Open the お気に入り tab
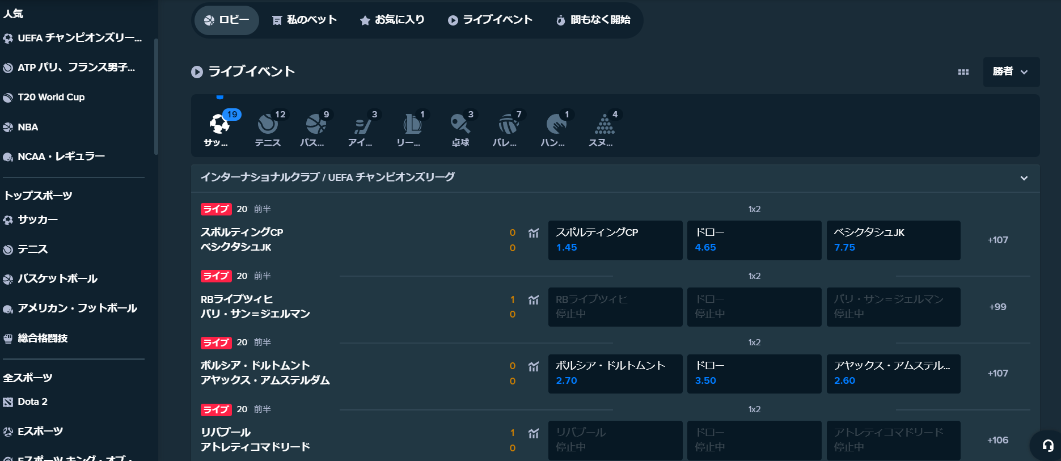 point(392,20)
